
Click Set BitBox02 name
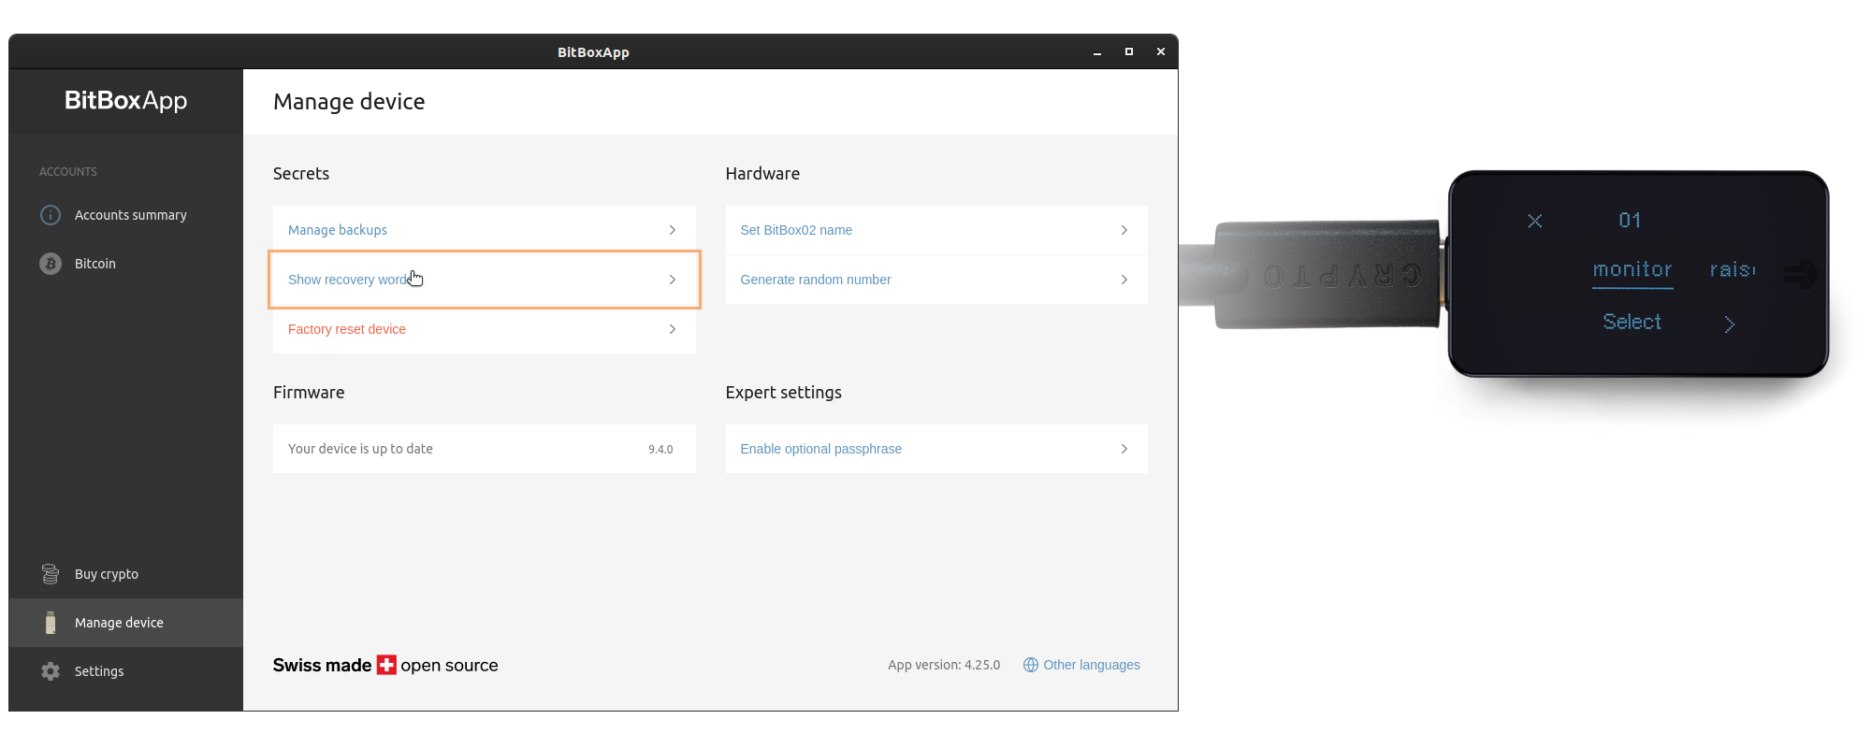(x=936, y=230)
